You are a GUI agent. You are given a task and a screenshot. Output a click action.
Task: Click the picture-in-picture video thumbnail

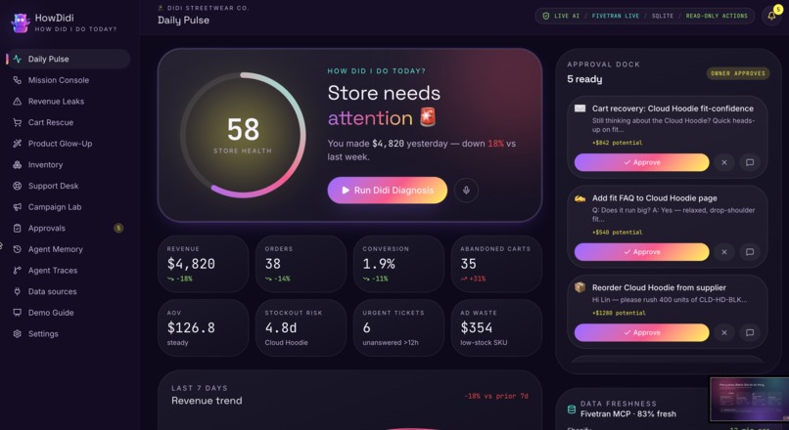[x=749, y=400]
